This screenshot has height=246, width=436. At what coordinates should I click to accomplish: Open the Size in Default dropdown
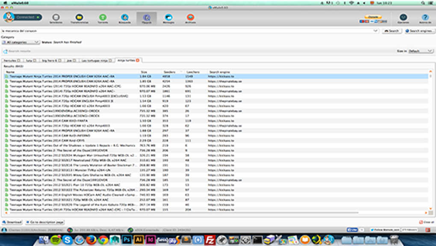pos(421,51)
